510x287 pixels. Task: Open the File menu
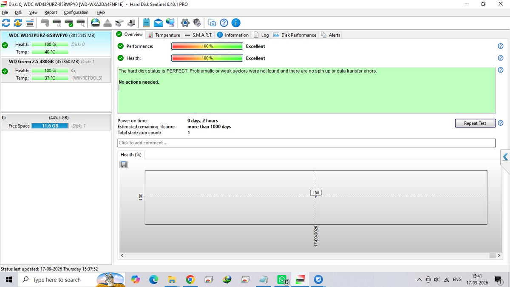[x=5, y=12]
